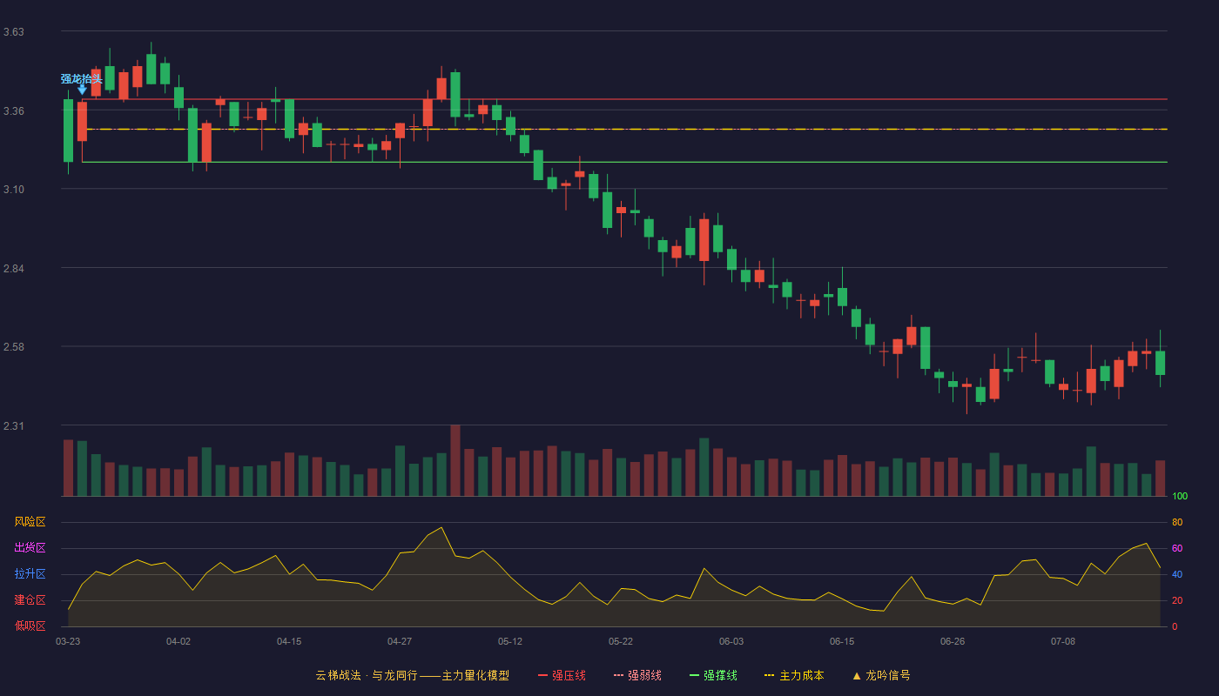Toggle the 主力成本 legend entry

(x=794, y=675)
